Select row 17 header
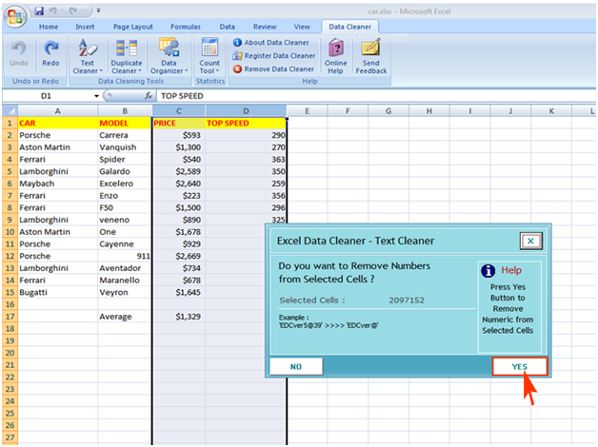The image size is (598, 447). tap(10, 317)
